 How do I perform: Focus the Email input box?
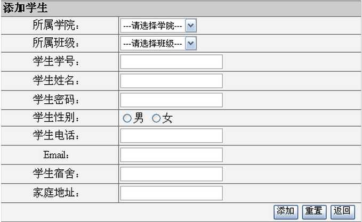[171, 155]
